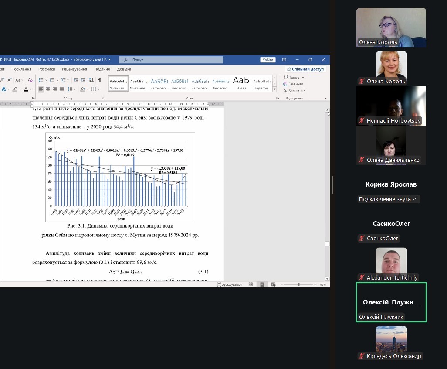Toggle align left paragraph button
The image size is (447, 369).
tap(41, 89)
